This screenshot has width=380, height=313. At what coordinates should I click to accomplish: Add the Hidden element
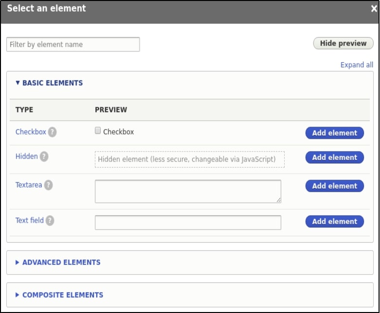334,157
